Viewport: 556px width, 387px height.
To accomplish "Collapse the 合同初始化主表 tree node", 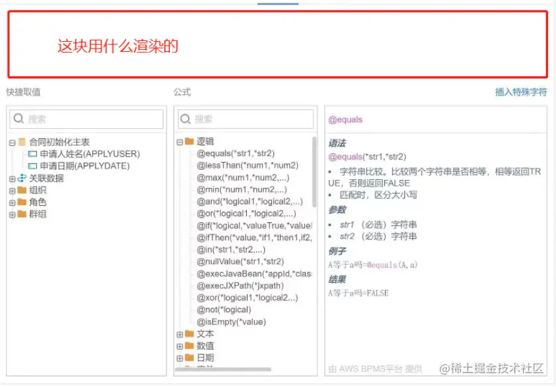I will 13,143.
